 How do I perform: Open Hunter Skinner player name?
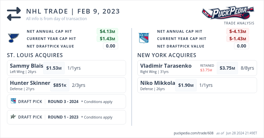tap(30, 83)
